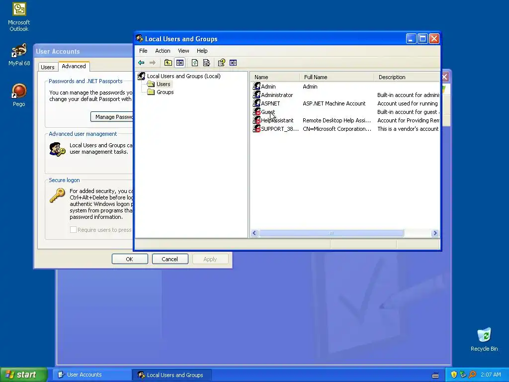509x382 pixels.
Task: Click the last toolbar icon after Help
Action: [233, 63]
